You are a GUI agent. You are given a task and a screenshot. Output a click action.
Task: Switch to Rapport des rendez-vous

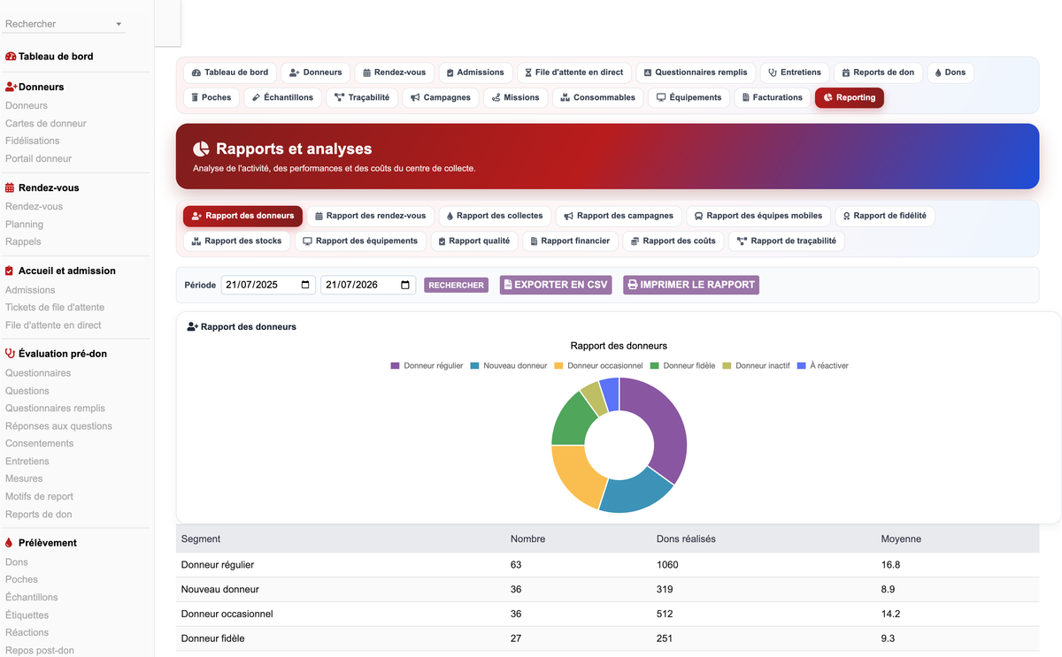[371, 216]
